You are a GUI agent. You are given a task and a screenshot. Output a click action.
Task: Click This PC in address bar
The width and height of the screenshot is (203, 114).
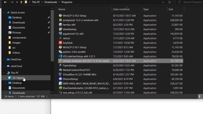coord(36,2)
